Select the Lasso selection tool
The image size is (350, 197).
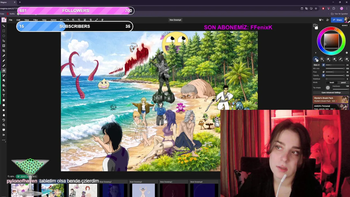click(4, 41)
